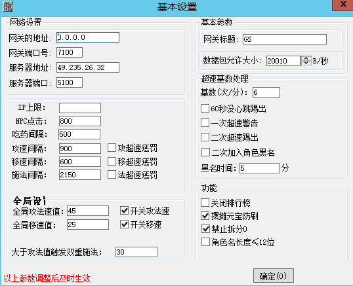Increase 数据包允许大小 with spinner up arrow
This screenshot has height=286, width=353.
(306, 58)
